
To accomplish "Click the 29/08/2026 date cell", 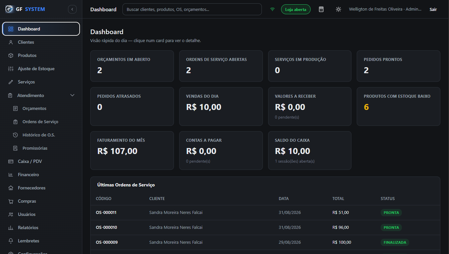I will (290, 242).
